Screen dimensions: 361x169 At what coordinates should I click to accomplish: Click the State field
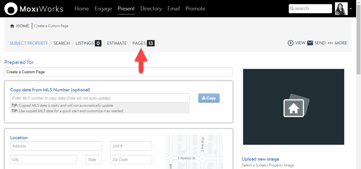click(93, 159)
